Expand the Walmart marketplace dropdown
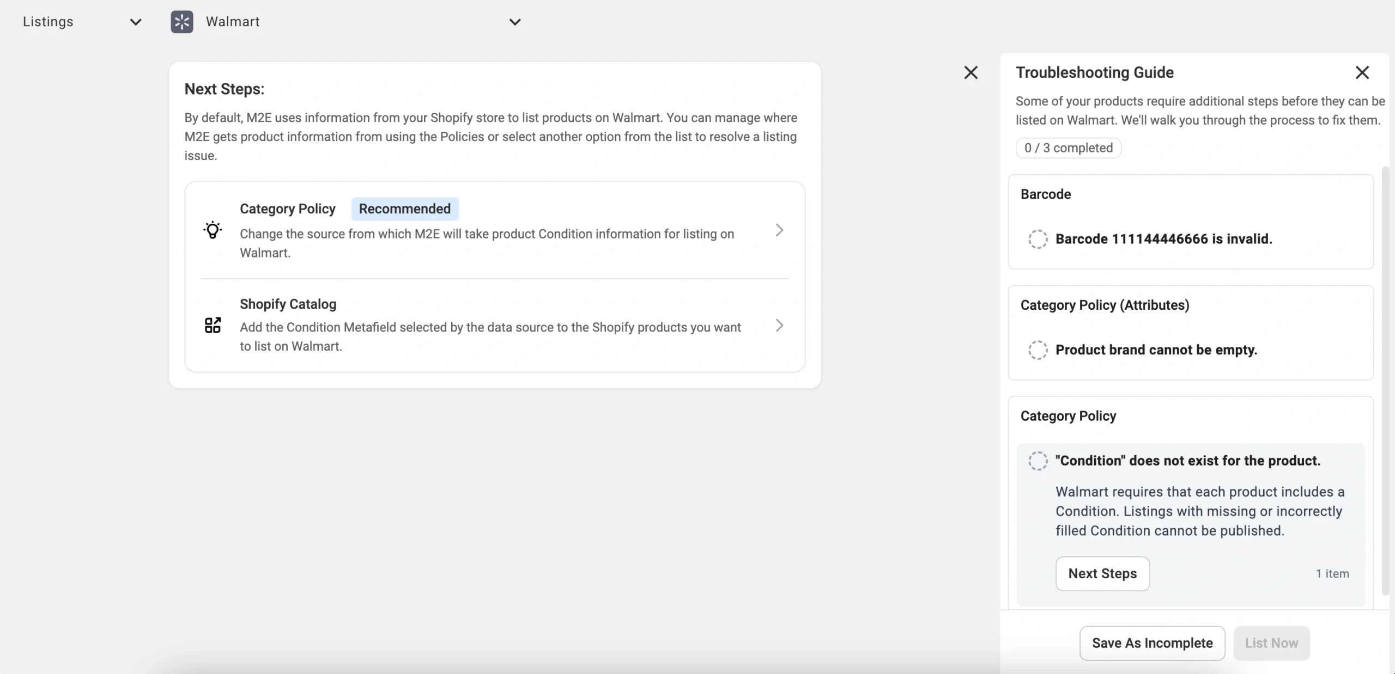 pyautogui.click(x=514, y=22)
